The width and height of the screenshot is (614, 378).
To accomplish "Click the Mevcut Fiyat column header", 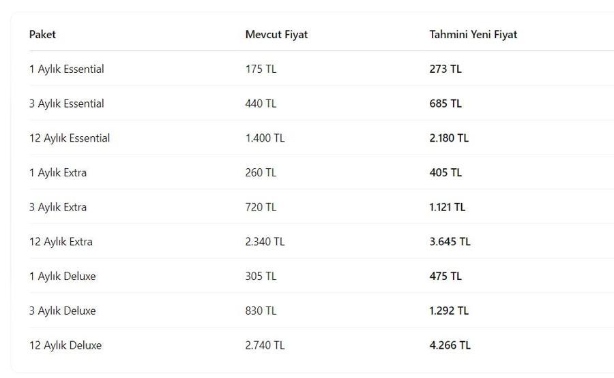I will pos(276,35).
